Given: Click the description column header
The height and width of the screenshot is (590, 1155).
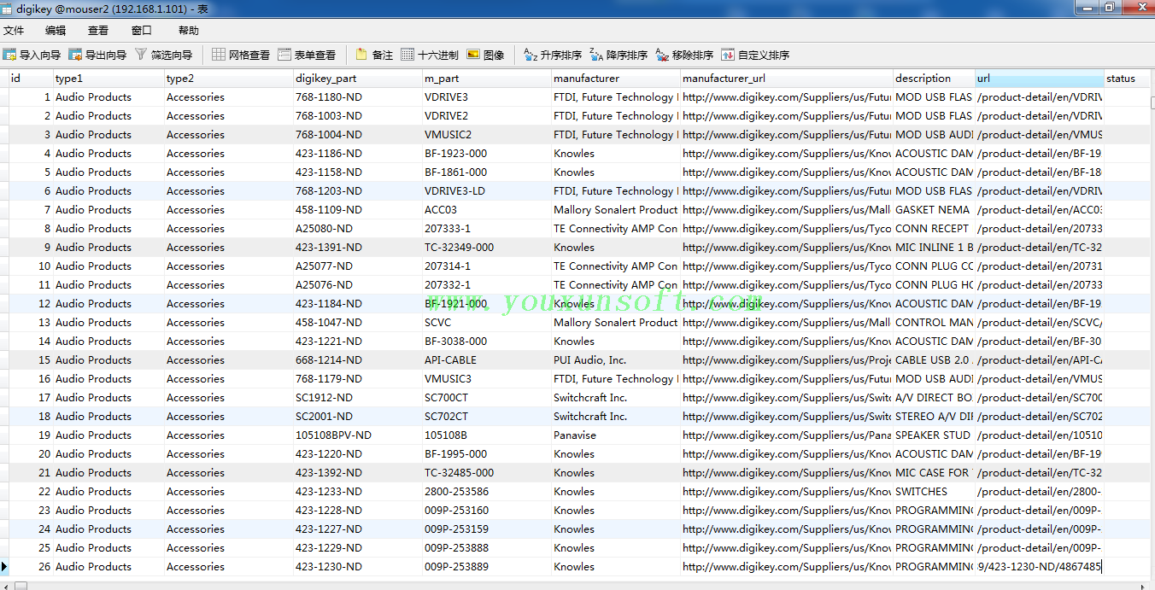Looking at the screenshot, I should 934,78.
